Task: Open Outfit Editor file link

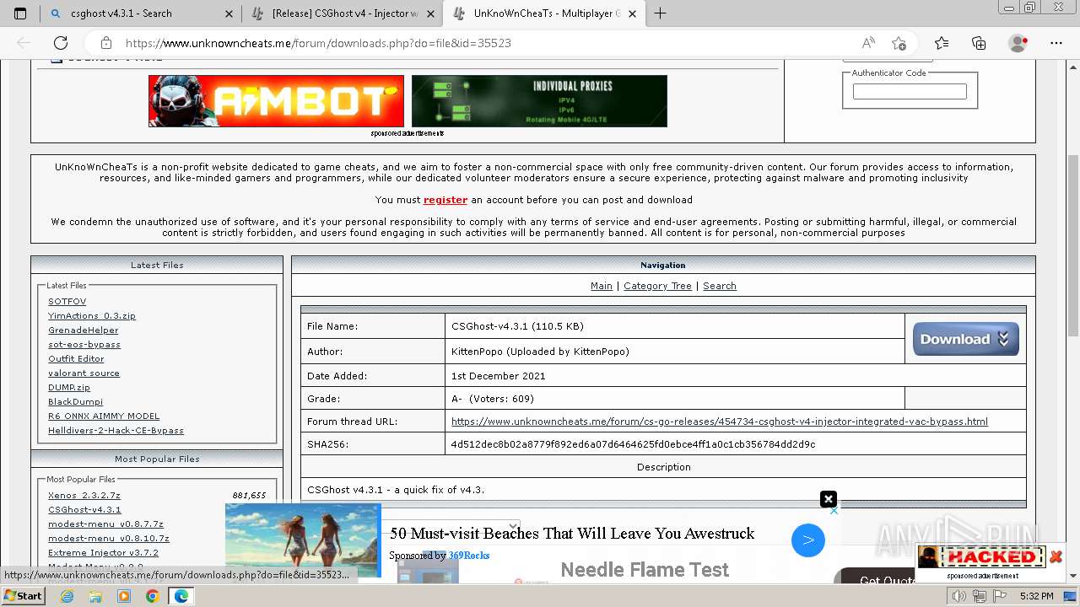Action: click(76, 358)
